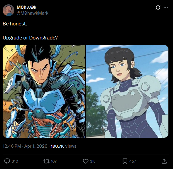Click the reply speech bubble icon

click(x=7, y=161)
